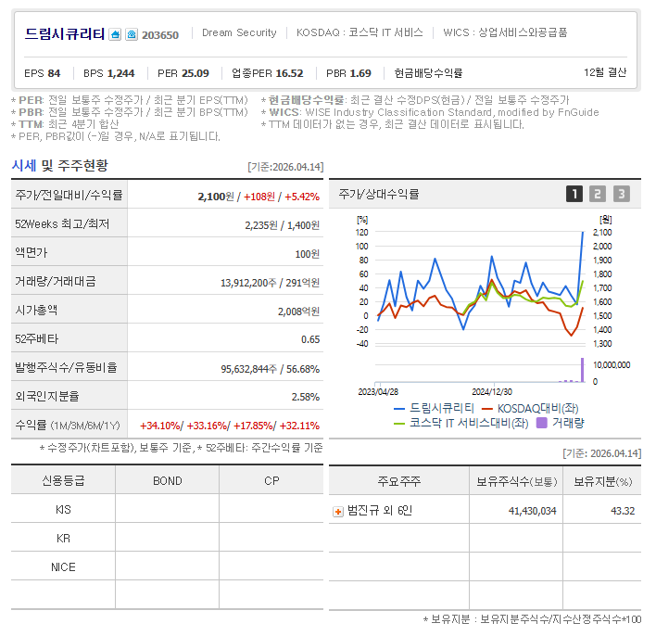Open the home icon beside 드림시큐리티
The height and width of the screenshot is (636, 656).
pos(115,34)
